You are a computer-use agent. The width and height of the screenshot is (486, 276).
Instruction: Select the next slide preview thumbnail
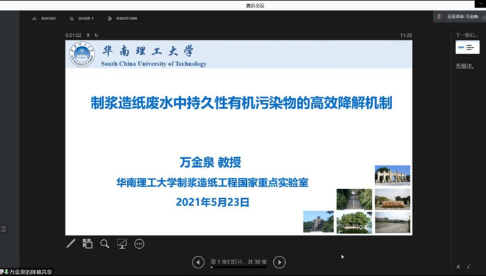pyautogui.click(x=467, y=47)
